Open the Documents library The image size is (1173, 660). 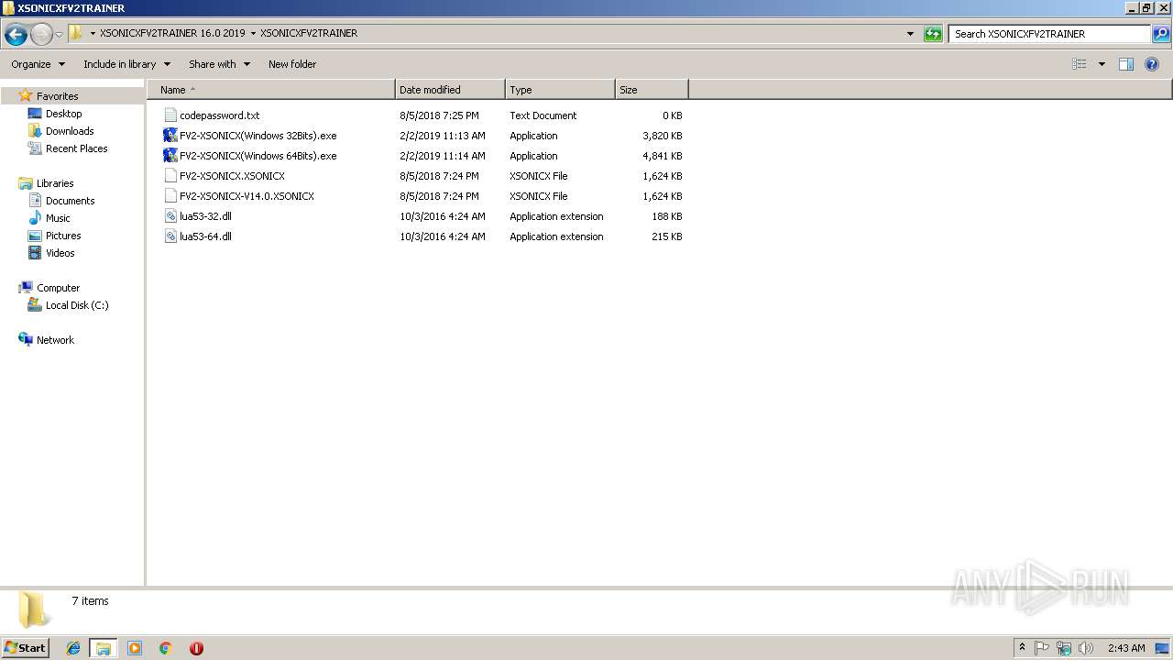(70, 201)
